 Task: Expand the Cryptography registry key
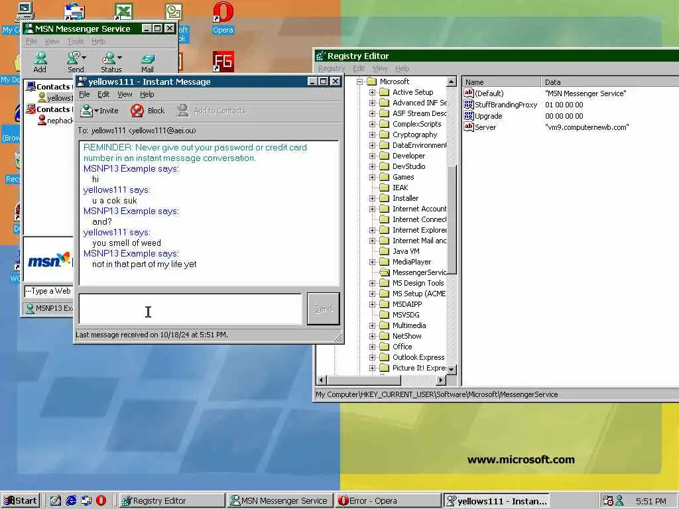[373, 135]
